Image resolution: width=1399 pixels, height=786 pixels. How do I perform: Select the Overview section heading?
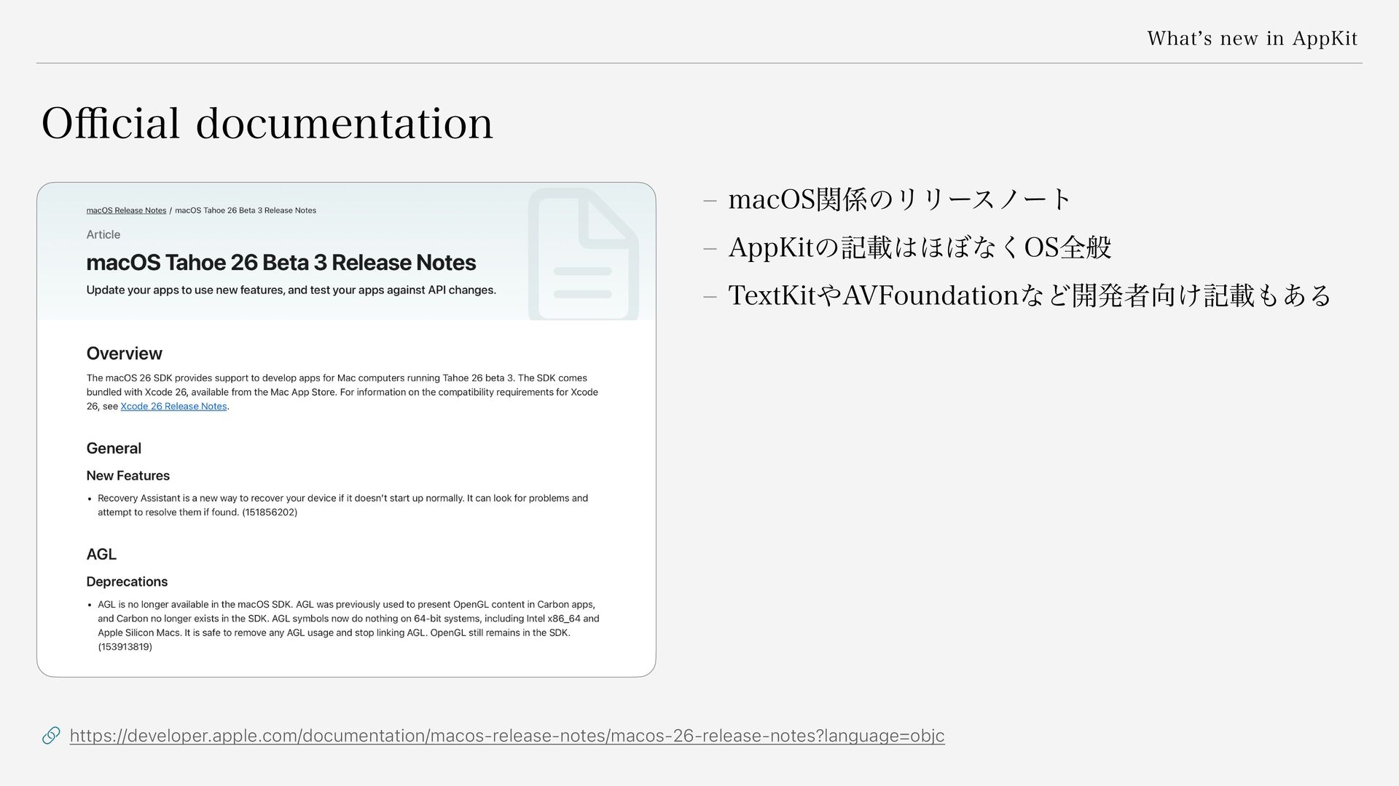(124, 354)
